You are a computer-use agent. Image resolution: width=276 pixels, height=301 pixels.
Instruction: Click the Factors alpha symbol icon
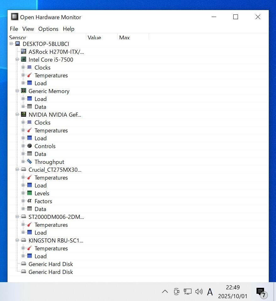click(30, 201)
